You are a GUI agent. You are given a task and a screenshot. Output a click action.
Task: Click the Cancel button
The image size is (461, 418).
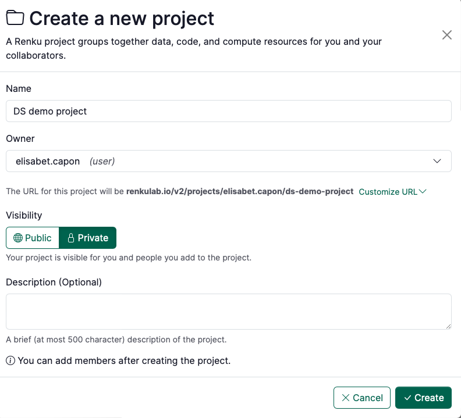(x=362, y=398)
